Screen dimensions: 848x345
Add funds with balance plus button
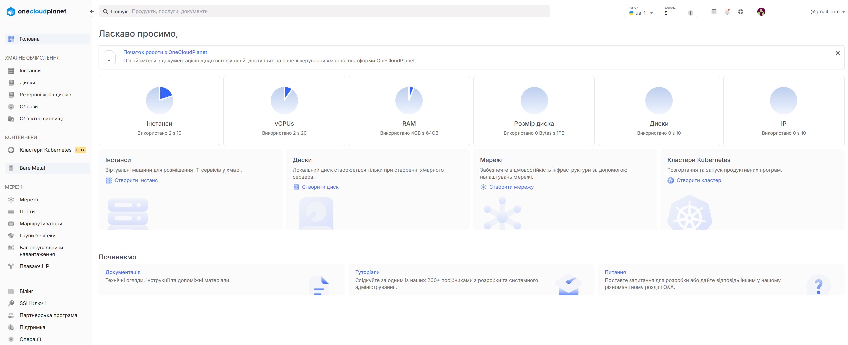(x=690, y=13)
